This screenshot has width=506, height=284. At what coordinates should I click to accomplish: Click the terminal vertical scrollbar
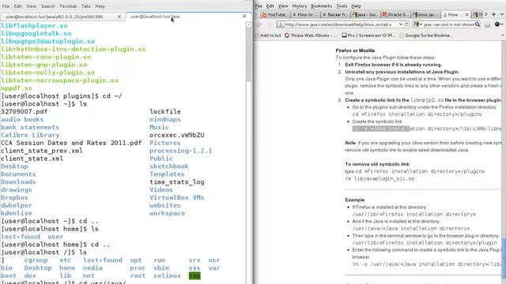[248, 151]
